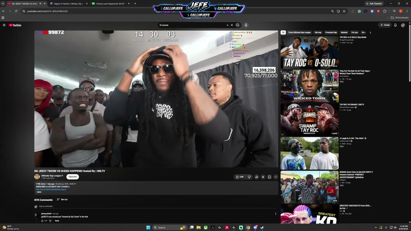Clear the YouTube search query
The height and width of the screenshot is (231, 411).
point(232,25)
